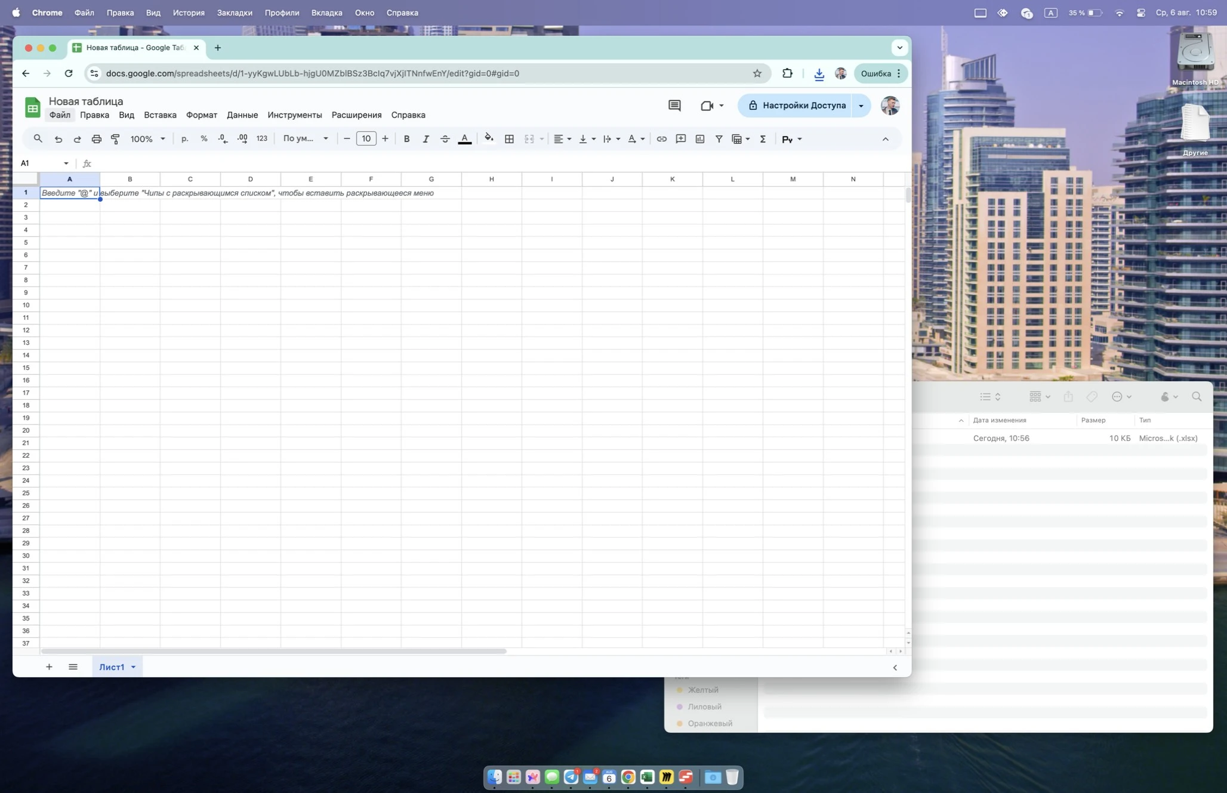The height and width of the screenshot is (793, 1227).
Task: Open the functions Σ menu
Action: click(x=762, y=138)
